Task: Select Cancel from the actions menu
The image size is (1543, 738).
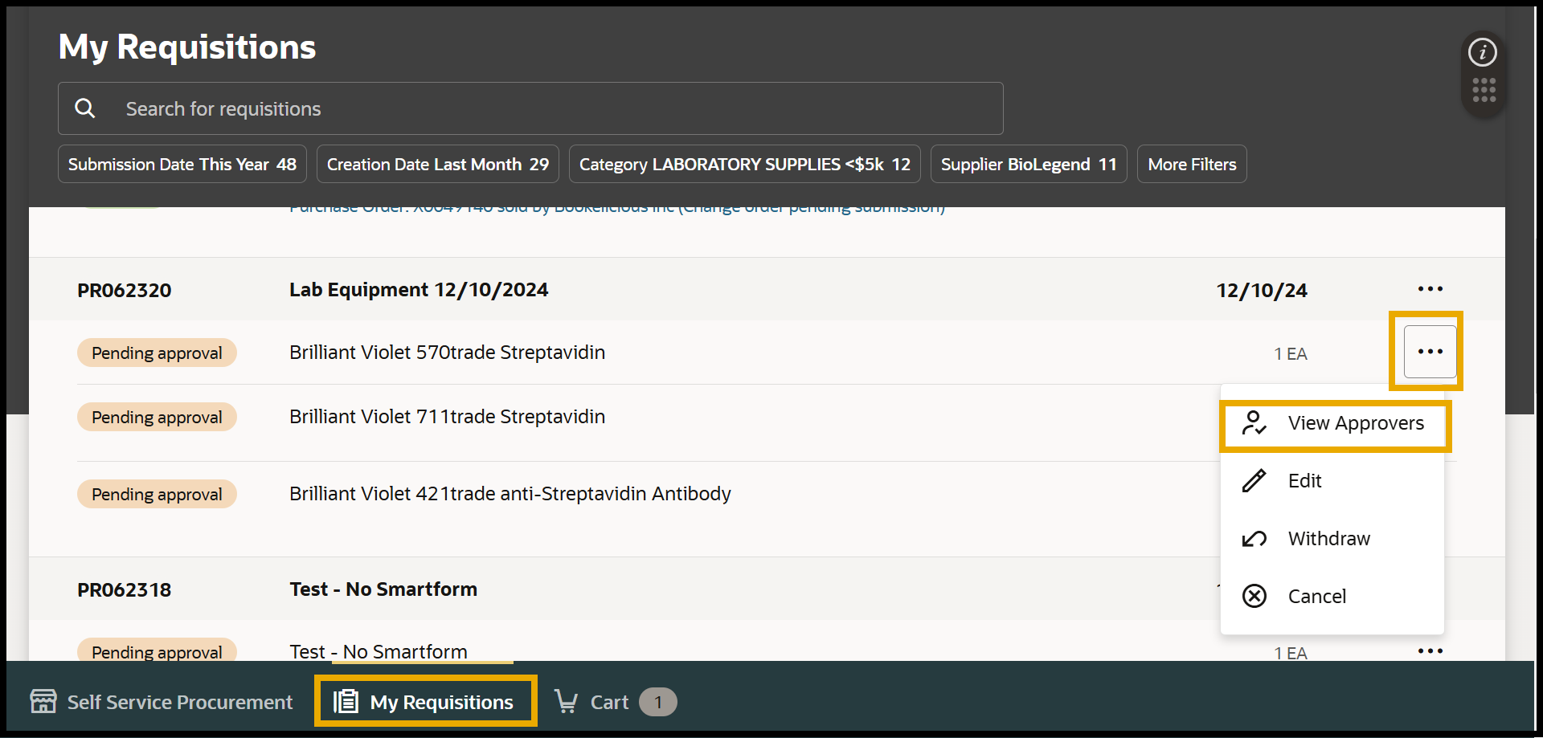Action: tap(1316, 597)
